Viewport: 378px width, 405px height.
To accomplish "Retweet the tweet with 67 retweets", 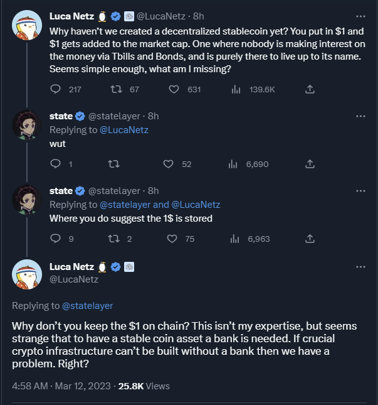I will click(x=116, y=90).
